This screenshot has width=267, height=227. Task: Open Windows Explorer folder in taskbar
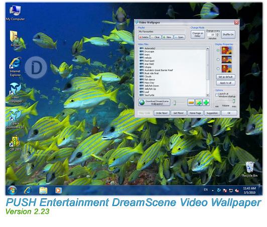click(x=43, y=190)
